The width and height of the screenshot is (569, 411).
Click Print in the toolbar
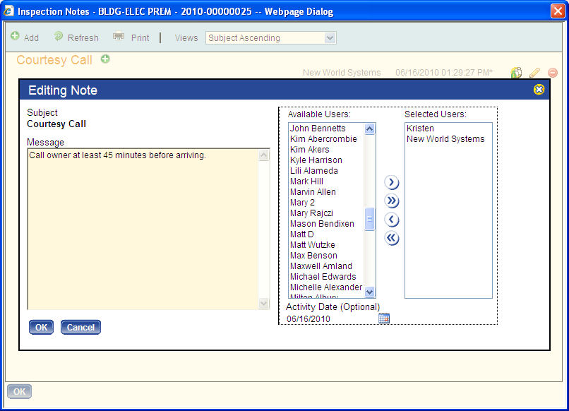click(x=131, y=37)
